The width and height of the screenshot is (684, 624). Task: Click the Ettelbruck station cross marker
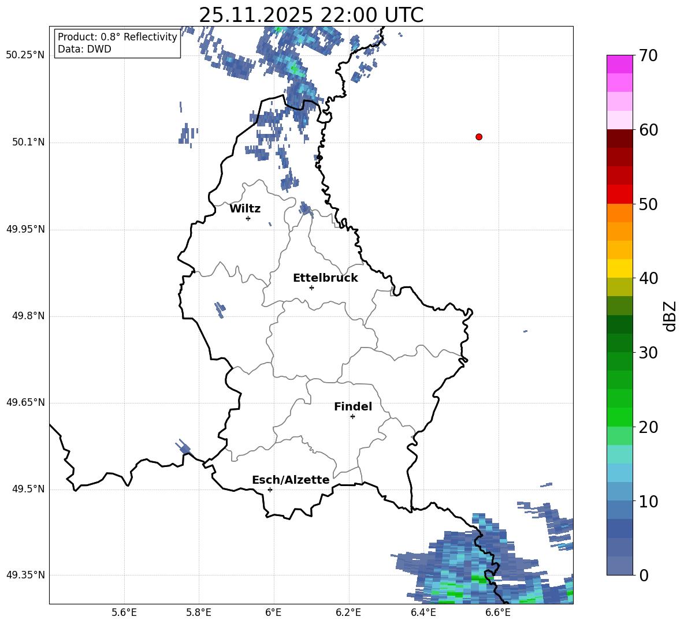coord(311,287)
